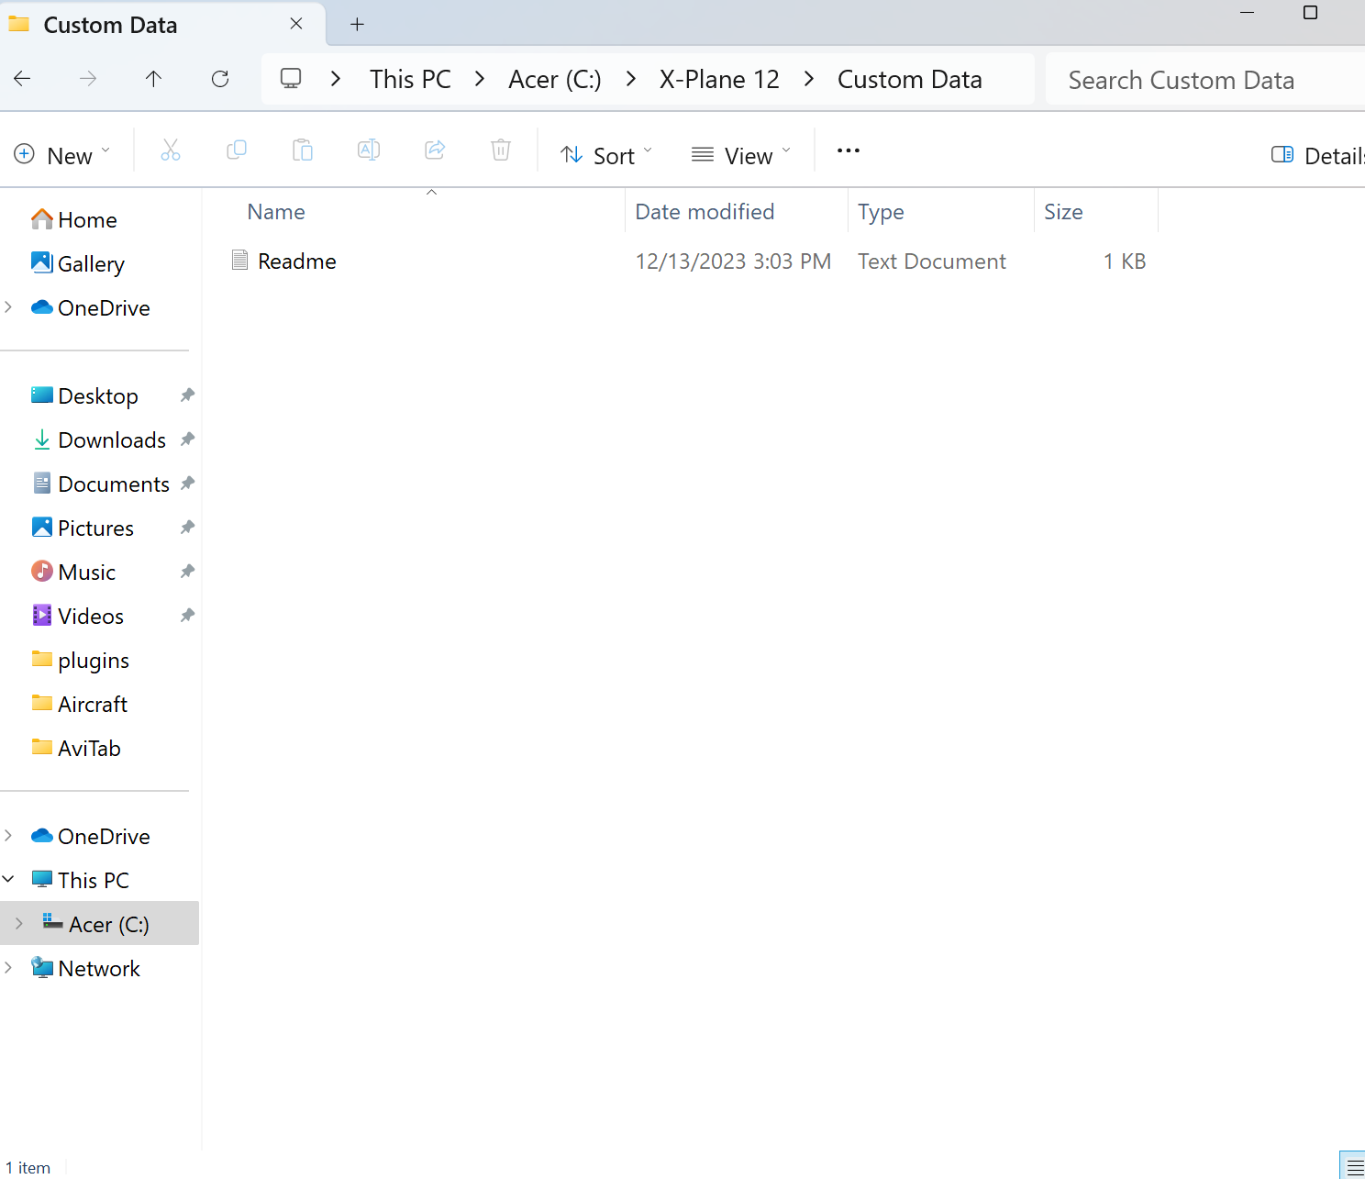Go up one folder level

pos(153,79)
